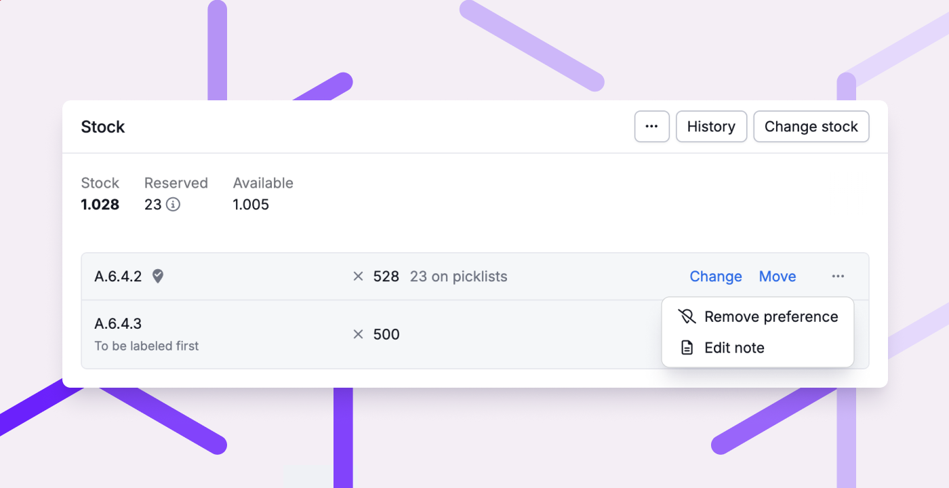Select the A.6.4.2 location name
Image resolution: width=949 pixels, height=488 pixels.
coord(118,277)
